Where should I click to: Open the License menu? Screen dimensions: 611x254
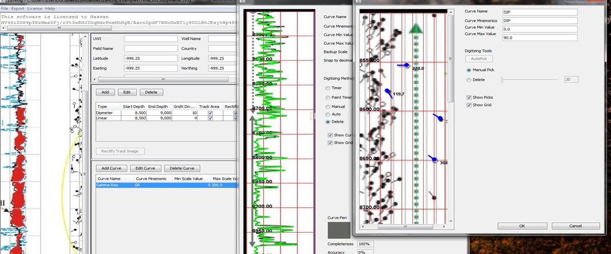tap(34, 9)
